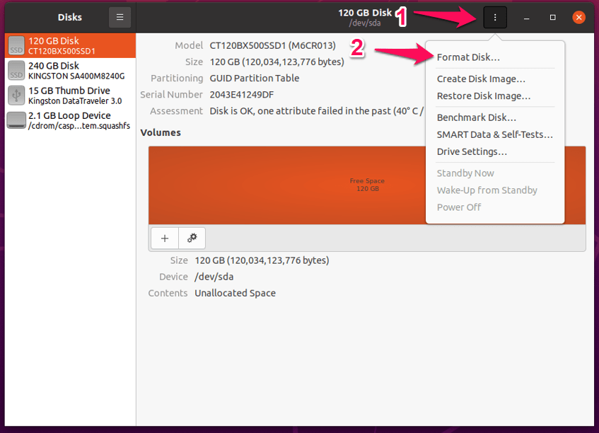
Task: Click the plus icon to create partition
Action: [164, 238]
